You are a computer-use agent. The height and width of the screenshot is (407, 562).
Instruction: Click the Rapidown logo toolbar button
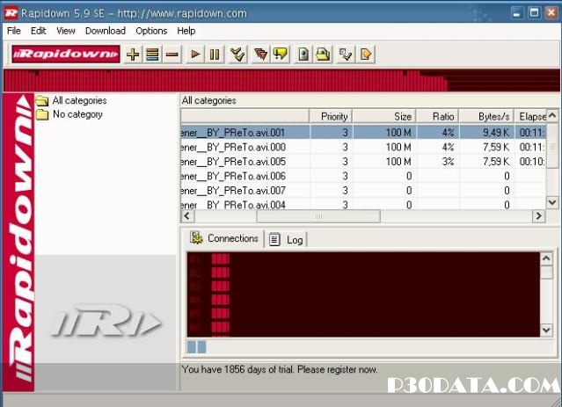66,55
